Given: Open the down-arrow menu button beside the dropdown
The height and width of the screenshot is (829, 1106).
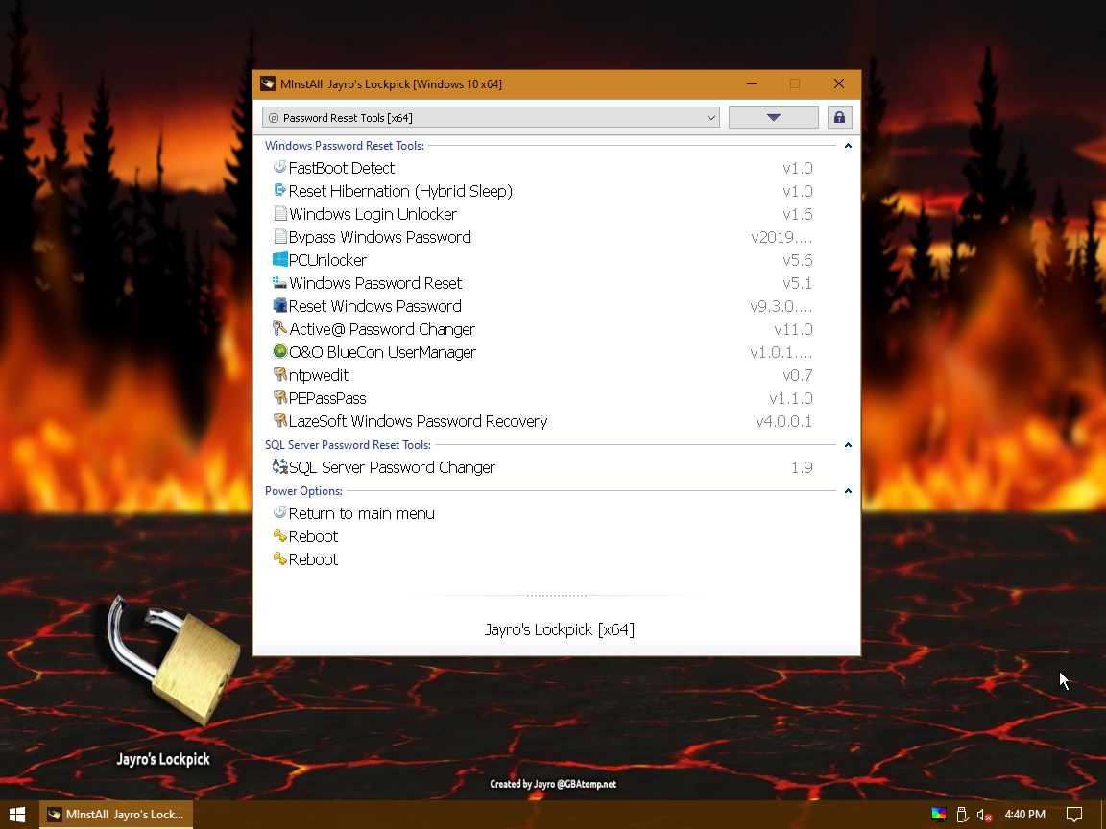Looking at the screenshot, I should (x=773, y=117).
